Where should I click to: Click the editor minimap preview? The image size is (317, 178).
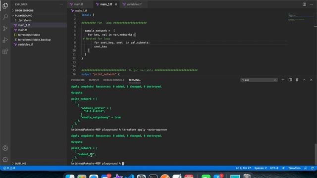[x=301, y=17]
